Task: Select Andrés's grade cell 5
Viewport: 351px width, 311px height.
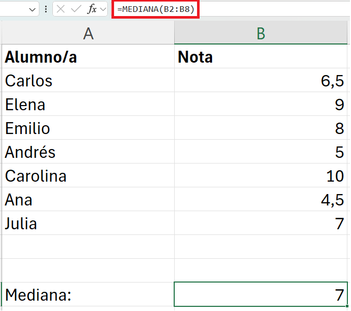Action: [261, 152]
